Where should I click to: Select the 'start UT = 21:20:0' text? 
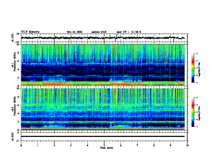[129, 32]
